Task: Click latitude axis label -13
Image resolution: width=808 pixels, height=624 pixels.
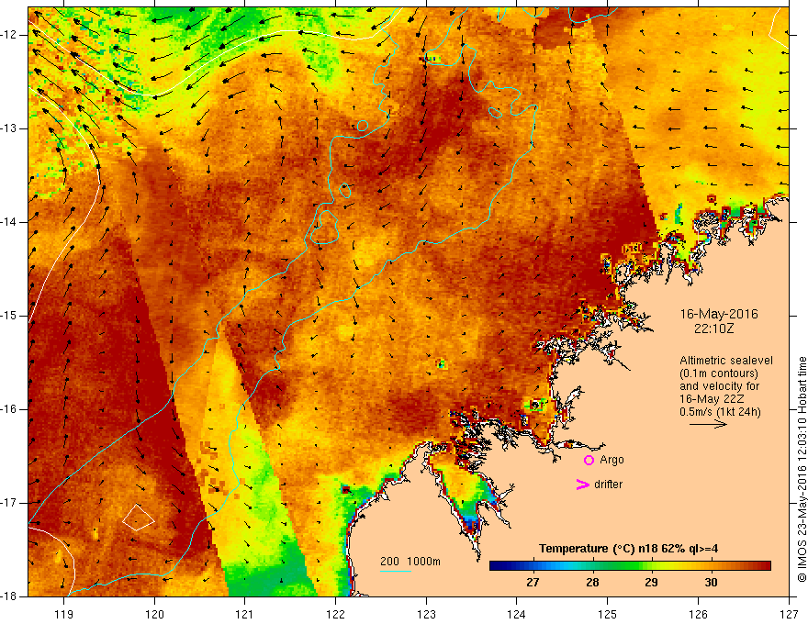Action: [10, 128]
